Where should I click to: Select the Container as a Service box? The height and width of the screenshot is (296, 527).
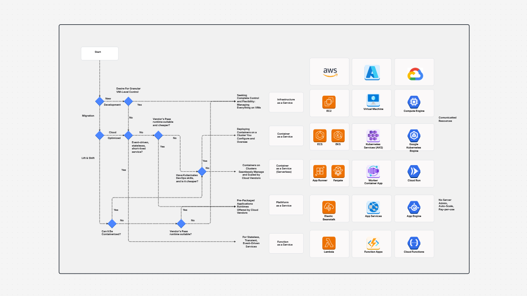click(286, 136)
